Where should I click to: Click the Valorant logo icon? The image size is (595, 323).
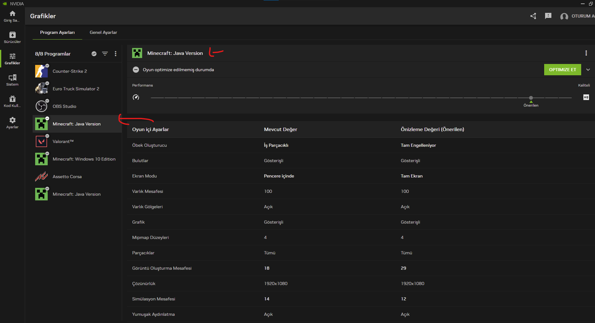click(x=41, y=141)
